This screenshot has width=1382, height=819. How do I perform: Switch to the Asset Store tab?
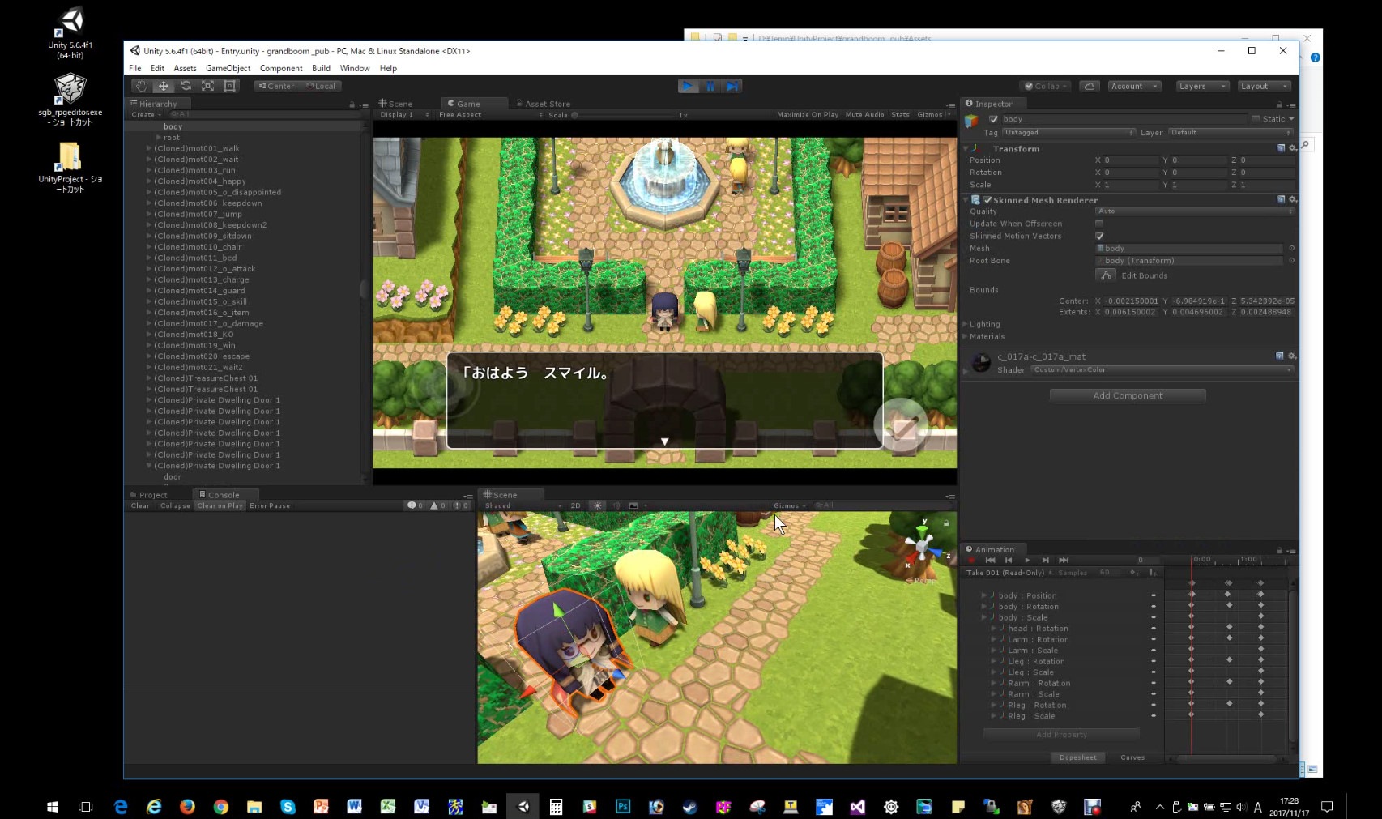547,104
